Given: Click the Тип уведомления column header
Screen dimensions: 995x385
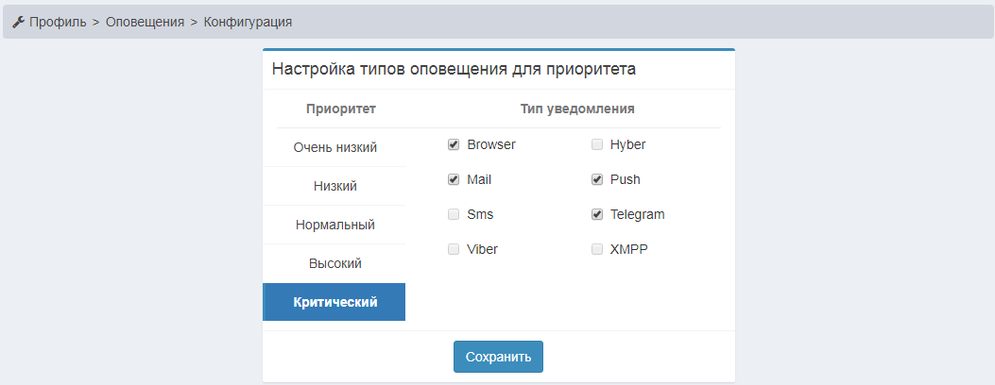Looking at the screenshot, I should (x=576, y=109).
